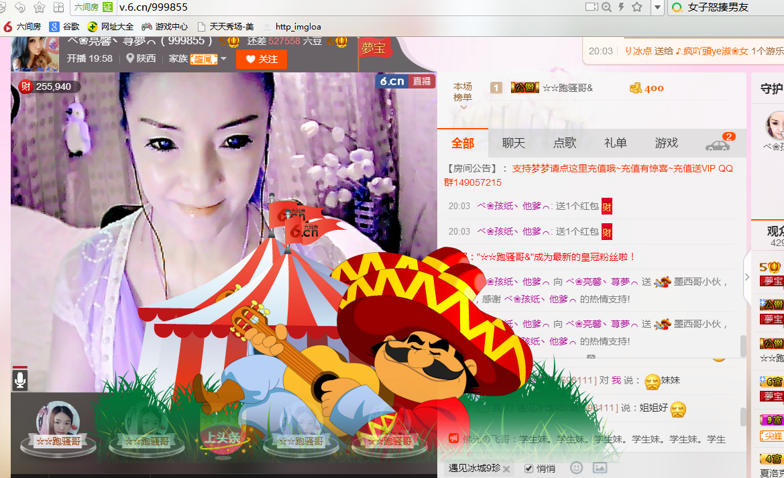Click the browser back arrow
The width and height of the screenshot is (784, 478).
20,7
